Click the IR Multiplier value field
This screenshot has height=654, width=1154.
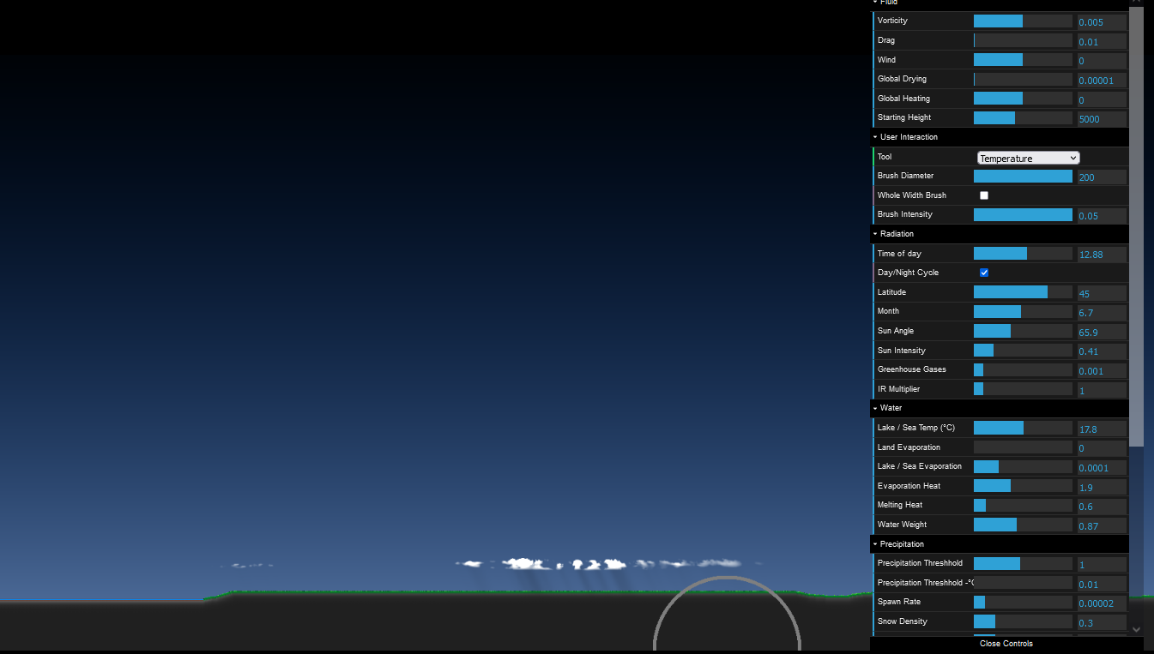[x=1102, y=390]
